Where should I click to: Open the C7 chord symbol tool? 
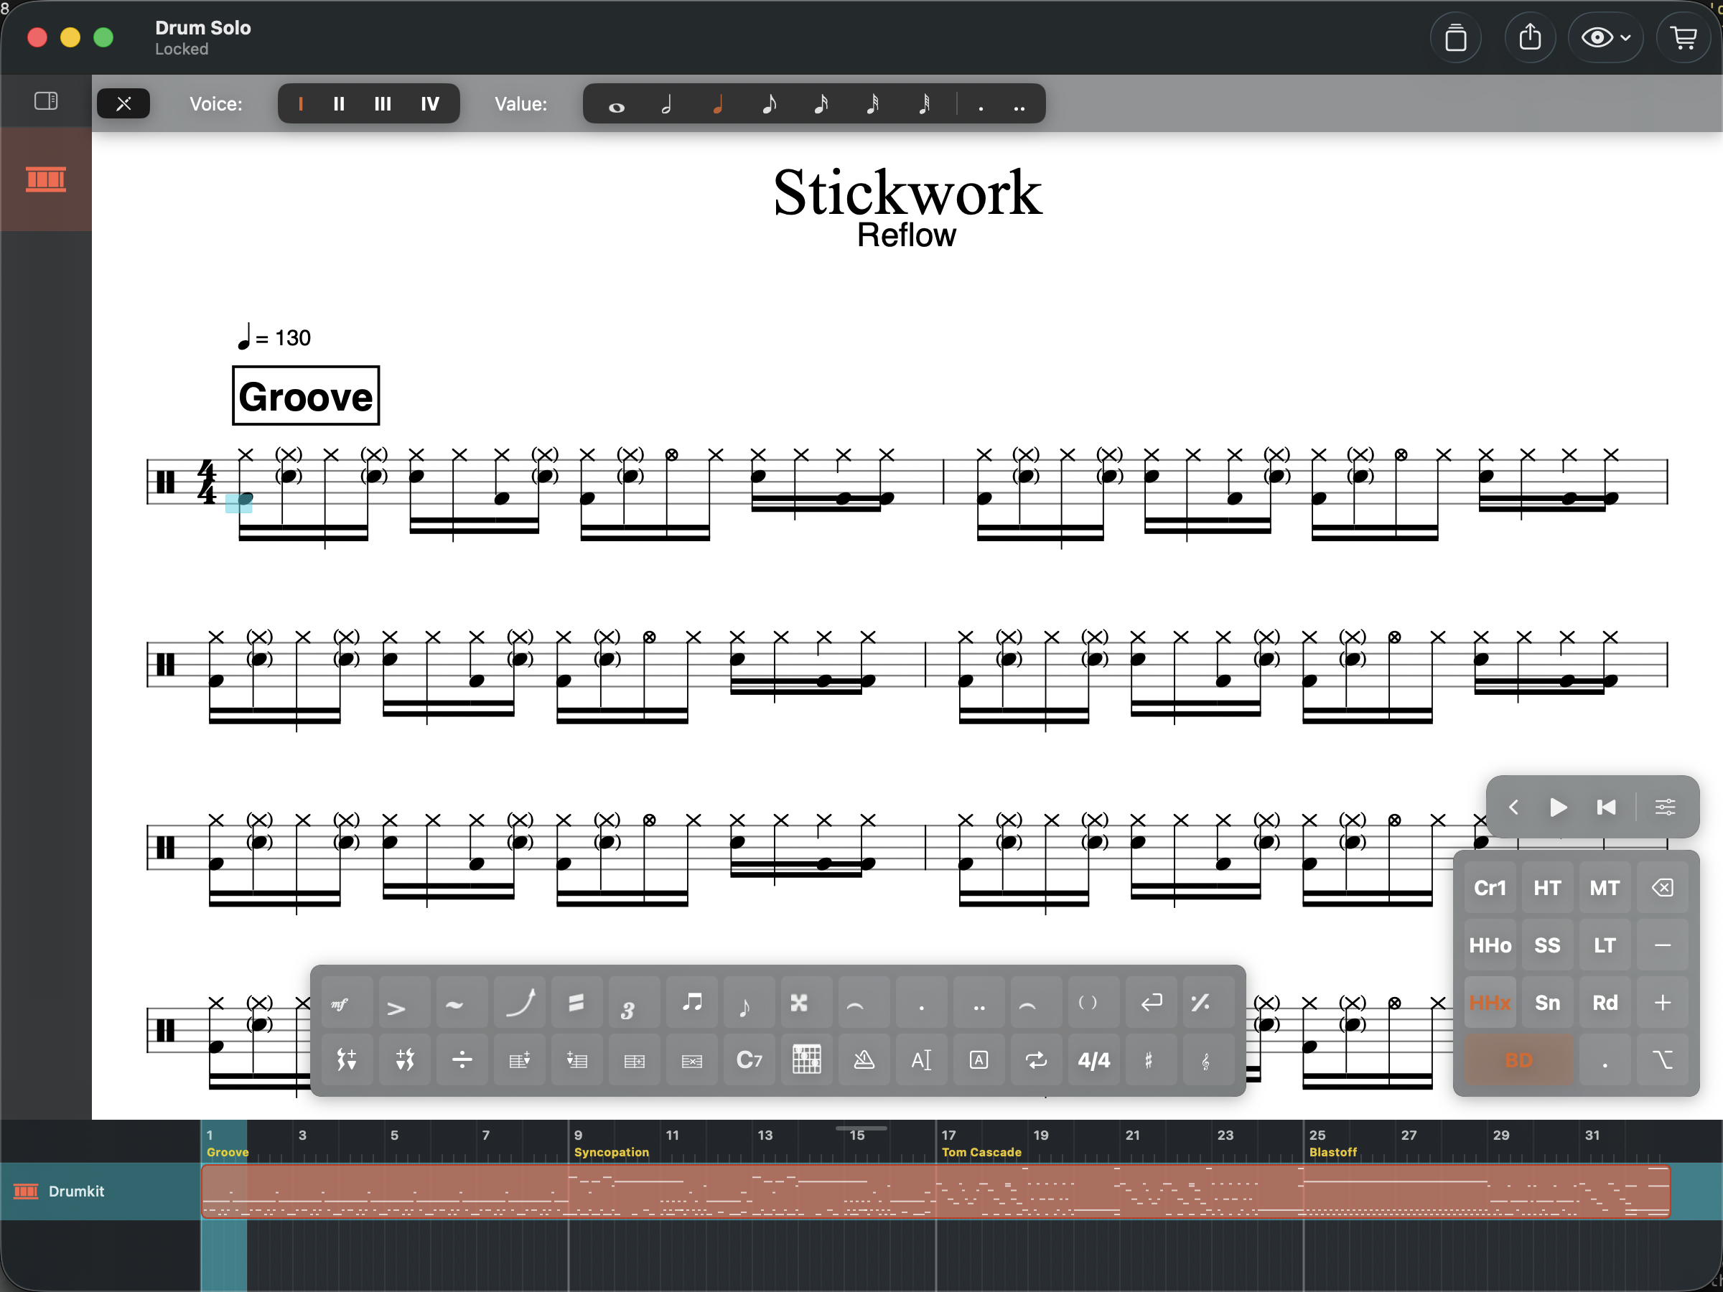(x=748, y=1059)
